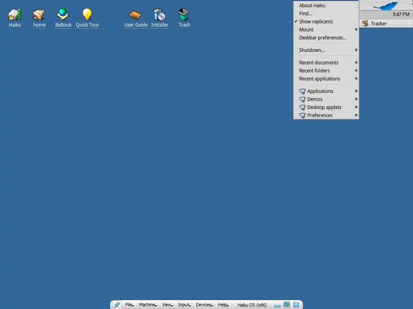
Task: Click the pin icon on VirtualBox toolbar
Action: (117, 305)
